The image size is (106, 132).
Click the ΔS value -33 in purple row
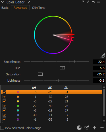50,119
